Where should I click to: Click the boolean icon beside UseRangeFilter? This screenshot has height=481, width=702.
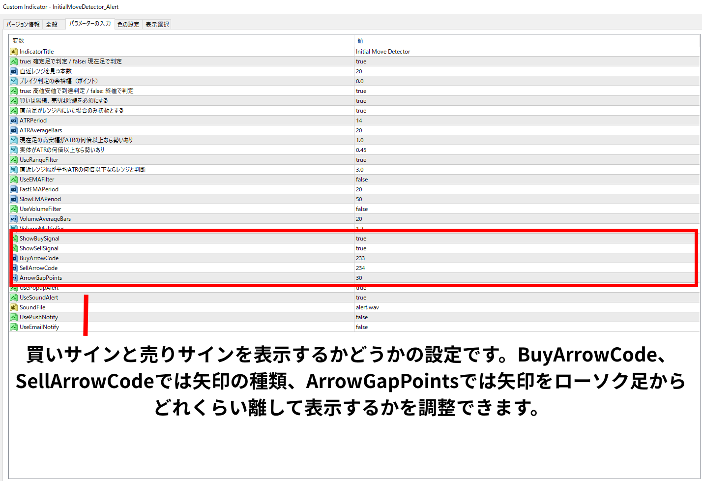[x=14, y=160]
